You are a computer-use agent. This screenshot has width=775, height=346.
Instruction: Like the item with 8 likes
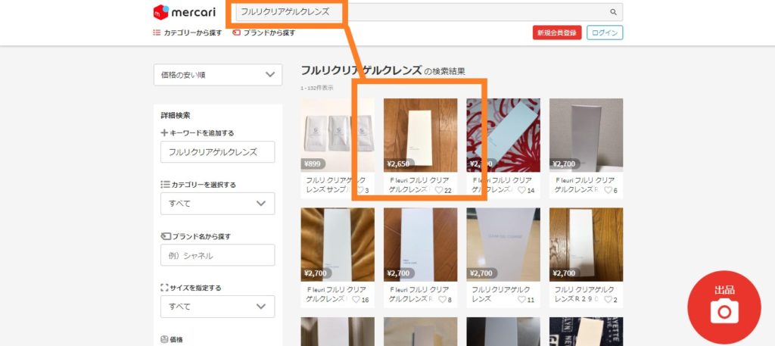442,300
